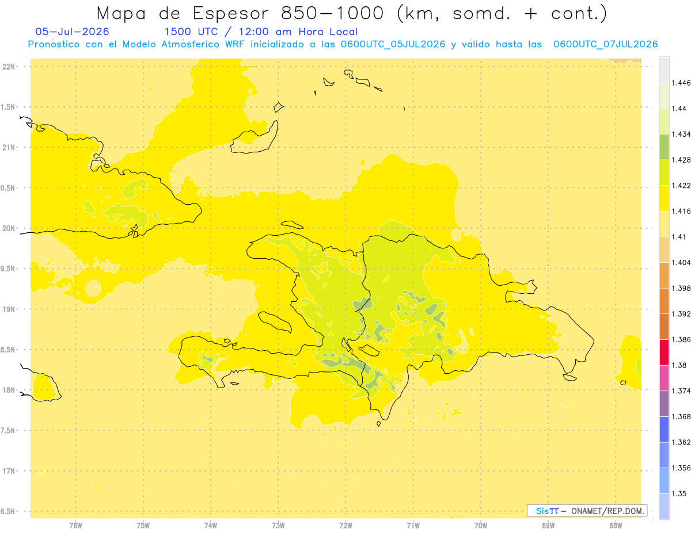This screenshot has height=533, width=691.
Task: Click the 'SisTT – ONAMET/REP.DOM.' credit box
Action: click(587, 511)
